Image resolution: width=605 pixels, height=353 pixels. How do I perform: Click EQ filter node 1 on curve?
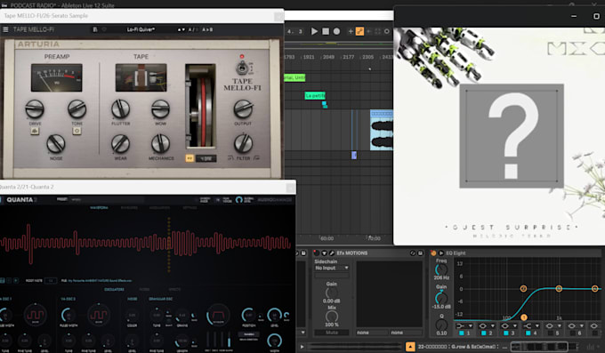pyautogui.click(x=523, y=317)
